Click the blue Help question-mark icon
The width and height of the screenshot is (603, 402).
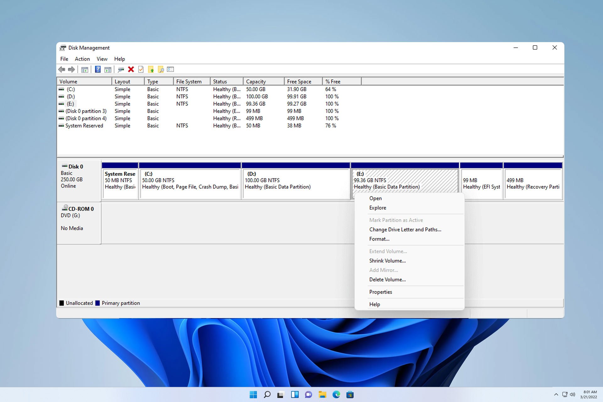coord(98,69)
